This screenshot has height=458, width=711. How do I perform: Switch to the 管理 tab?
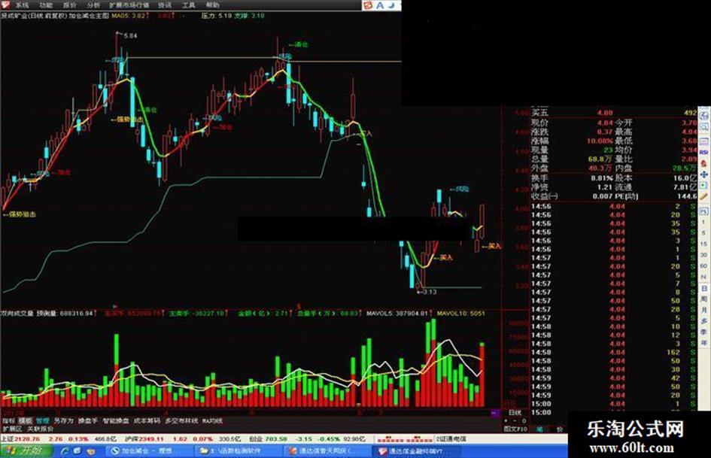(42, 421)
